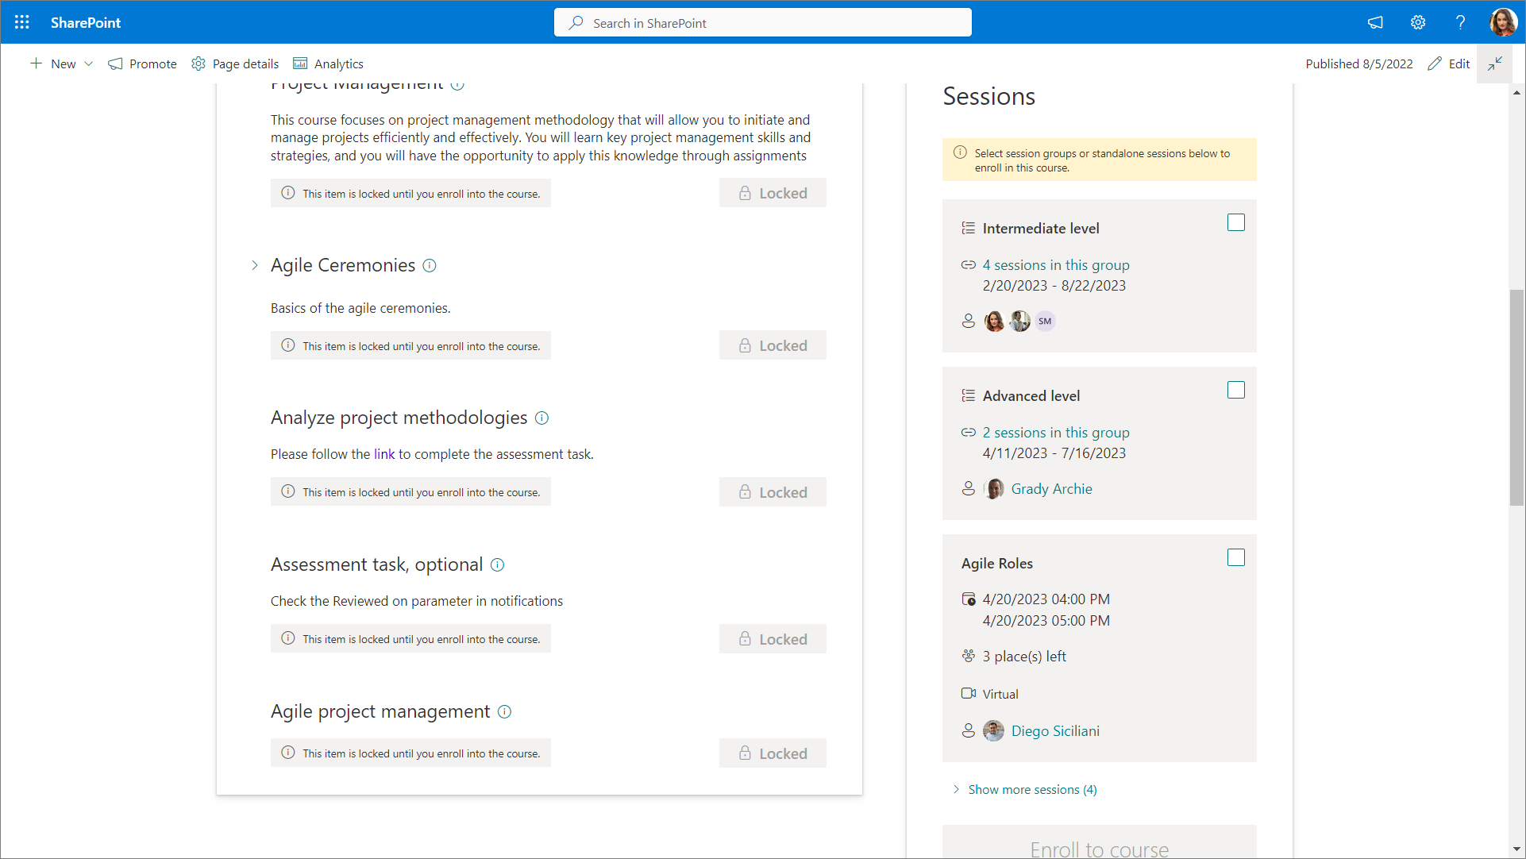Click info icon next to Agile Ceremonies
1526x859 pixels.
click(430, 266)
